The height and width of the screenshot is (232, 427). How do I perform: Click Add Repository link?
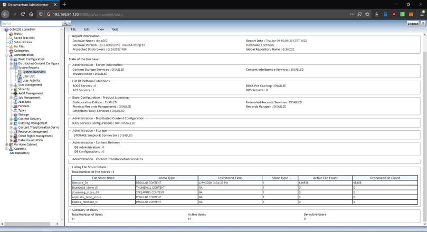[x=20, y=152]
